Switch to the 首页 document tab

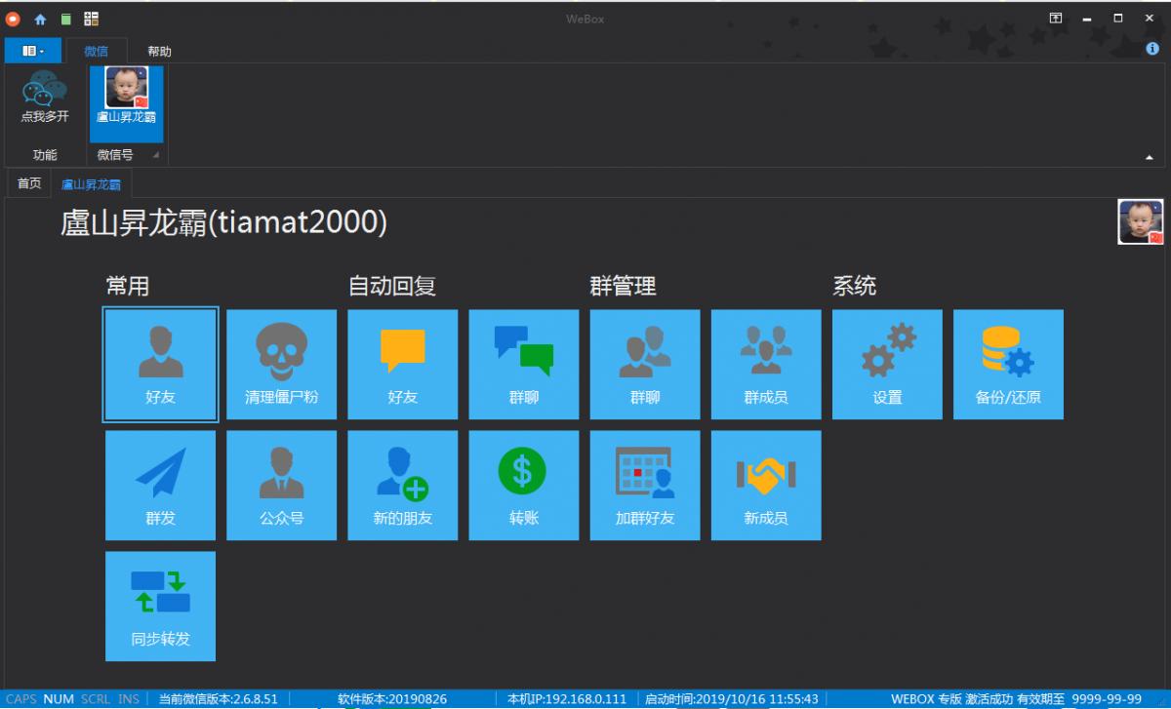(x=29, y=183)
